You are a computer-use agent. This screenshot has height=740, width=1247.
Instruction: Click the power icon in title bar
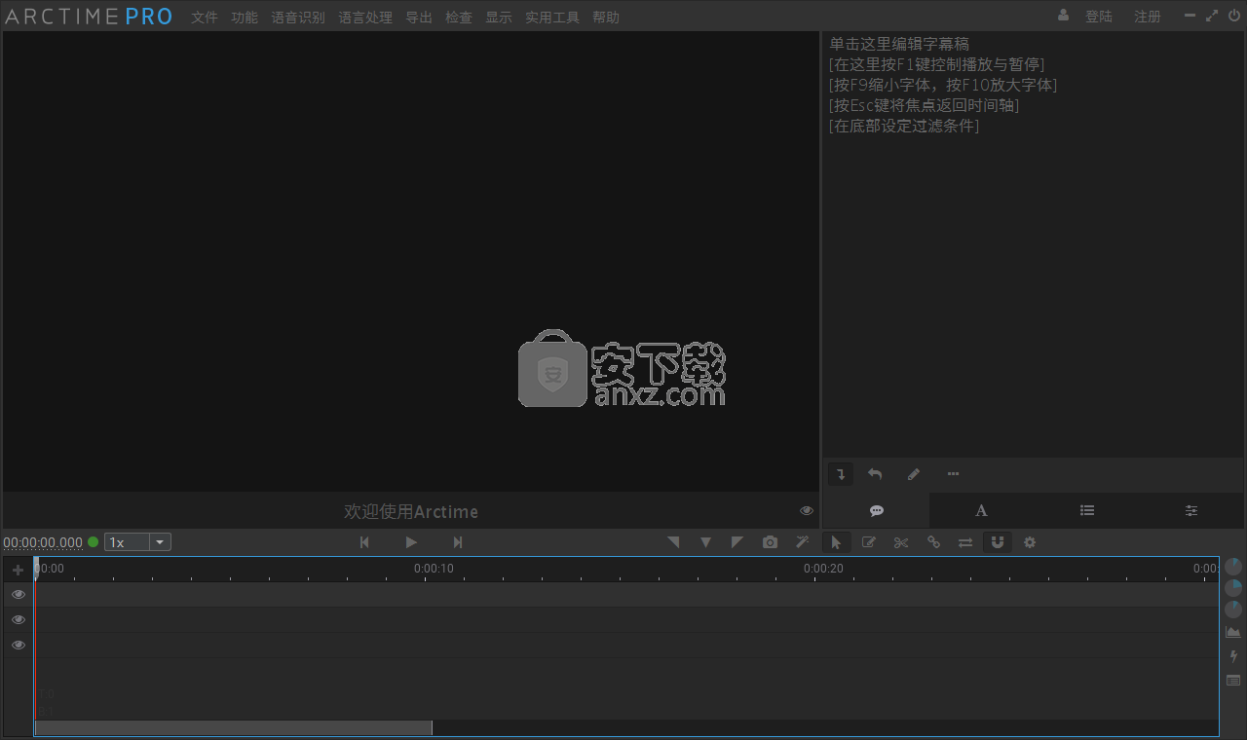pyautogui.click(x=1234, y=16)
